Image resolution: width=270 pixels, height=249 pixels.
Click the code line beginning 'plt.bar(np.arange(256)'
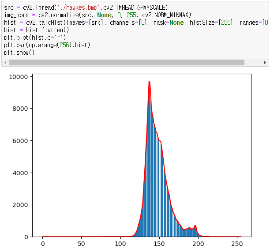(x=47, y=45)
